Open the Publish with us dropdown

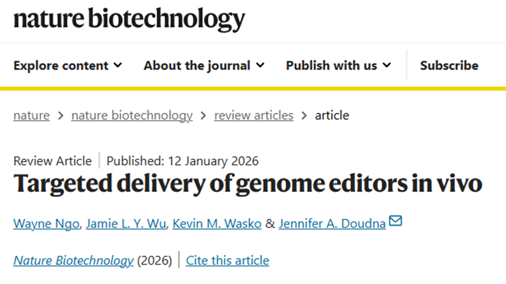(x=339, y=66)
